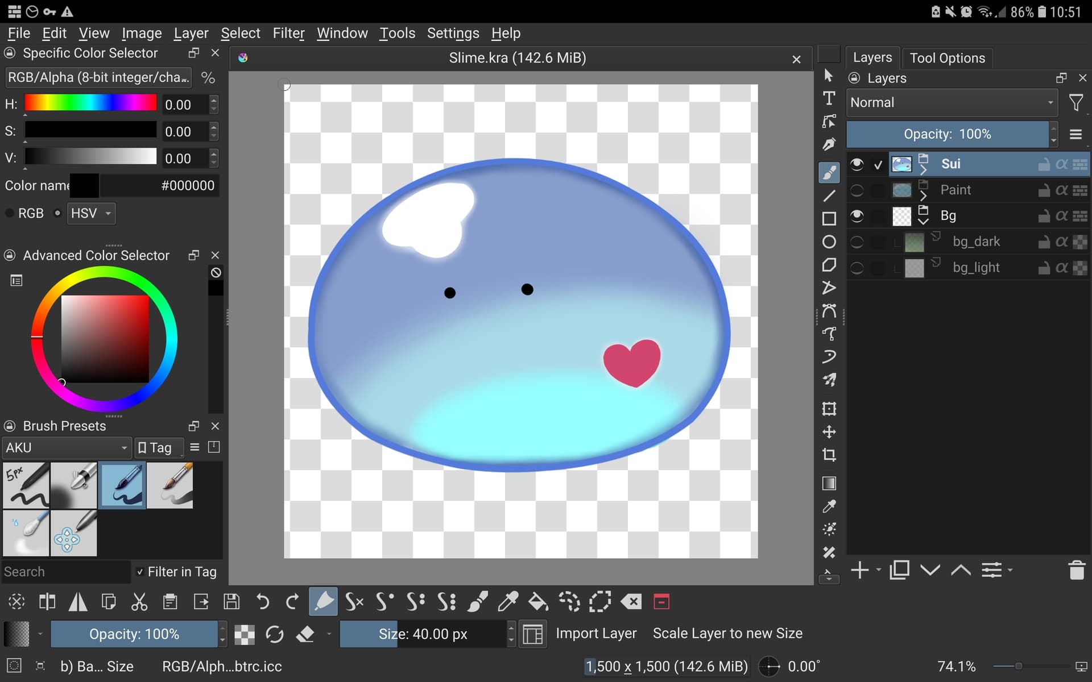Expand the HSV color model dropdown
The height and width of the screenshot is (682, 1092).
click(x=91, y=214)
